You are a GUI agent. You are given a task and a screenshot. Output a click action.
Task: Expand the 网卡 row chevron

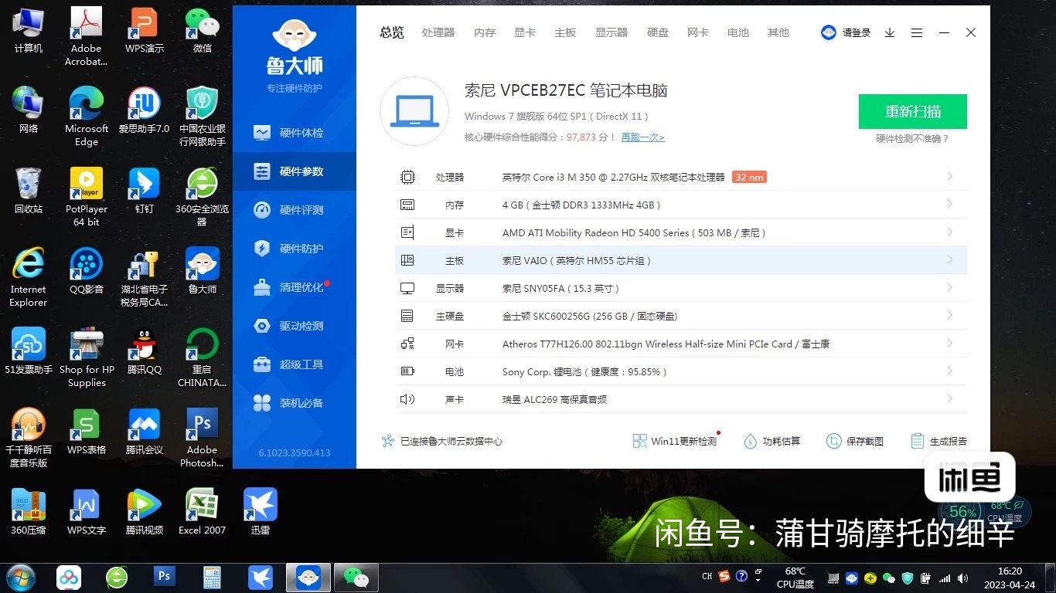[x=949, y=344]
